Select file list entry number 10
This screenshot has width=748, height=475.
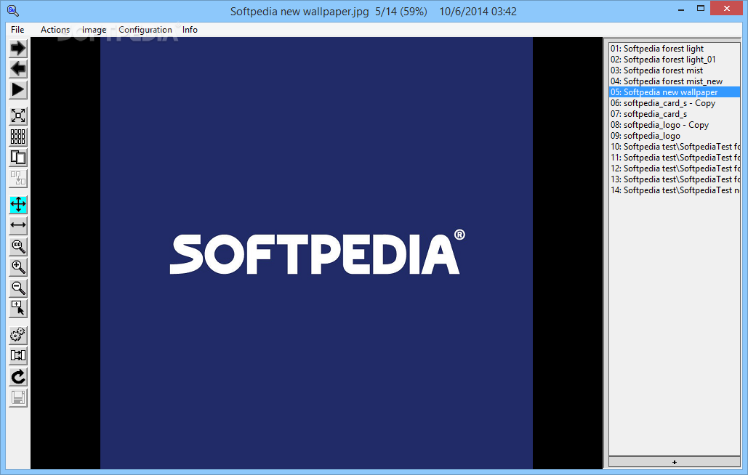[675, 147]
